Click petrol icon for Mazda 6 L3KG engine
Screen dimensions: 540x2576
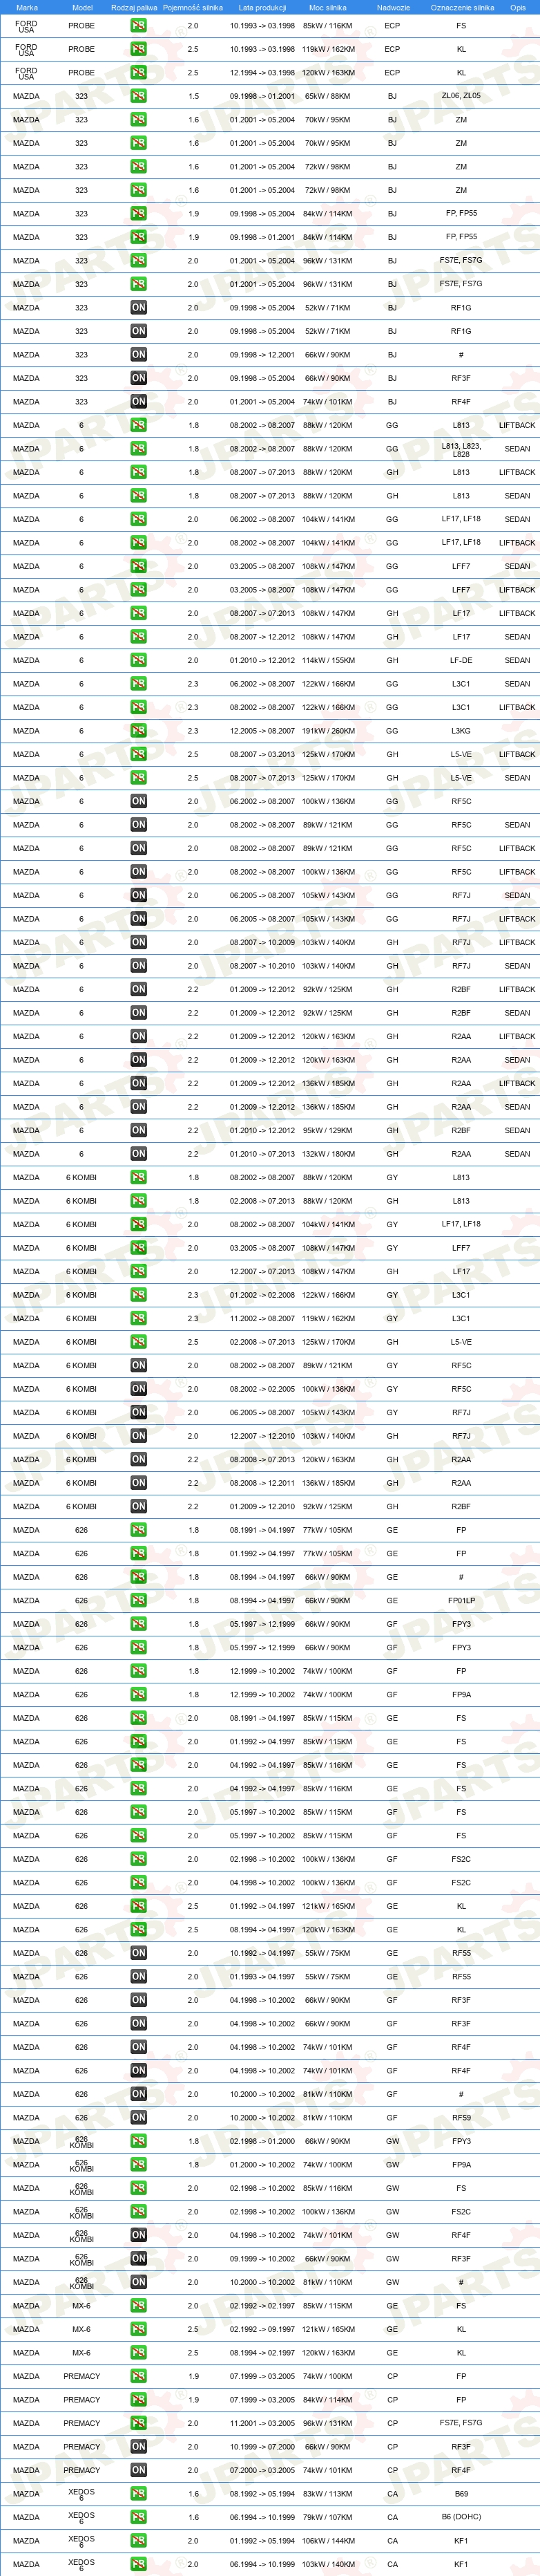137,731
